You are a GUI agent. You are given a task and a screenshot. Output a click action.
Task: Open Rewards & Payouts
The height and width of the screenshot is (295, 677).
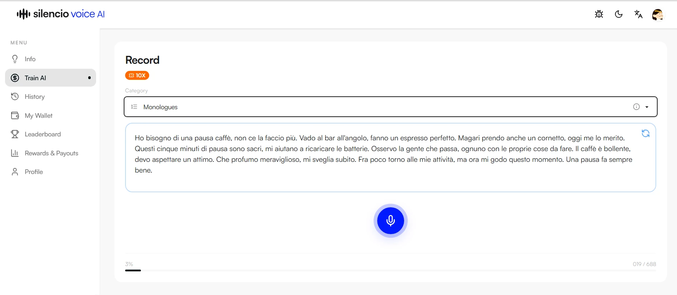pyautogui.click(x=51, y=153)
